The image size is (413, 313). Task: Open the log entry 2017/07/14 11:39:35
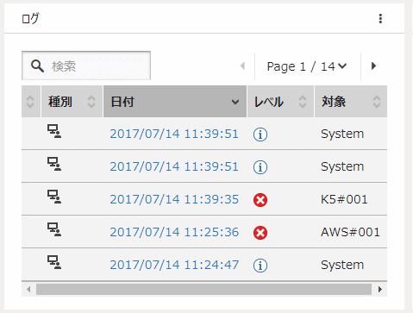174,199
